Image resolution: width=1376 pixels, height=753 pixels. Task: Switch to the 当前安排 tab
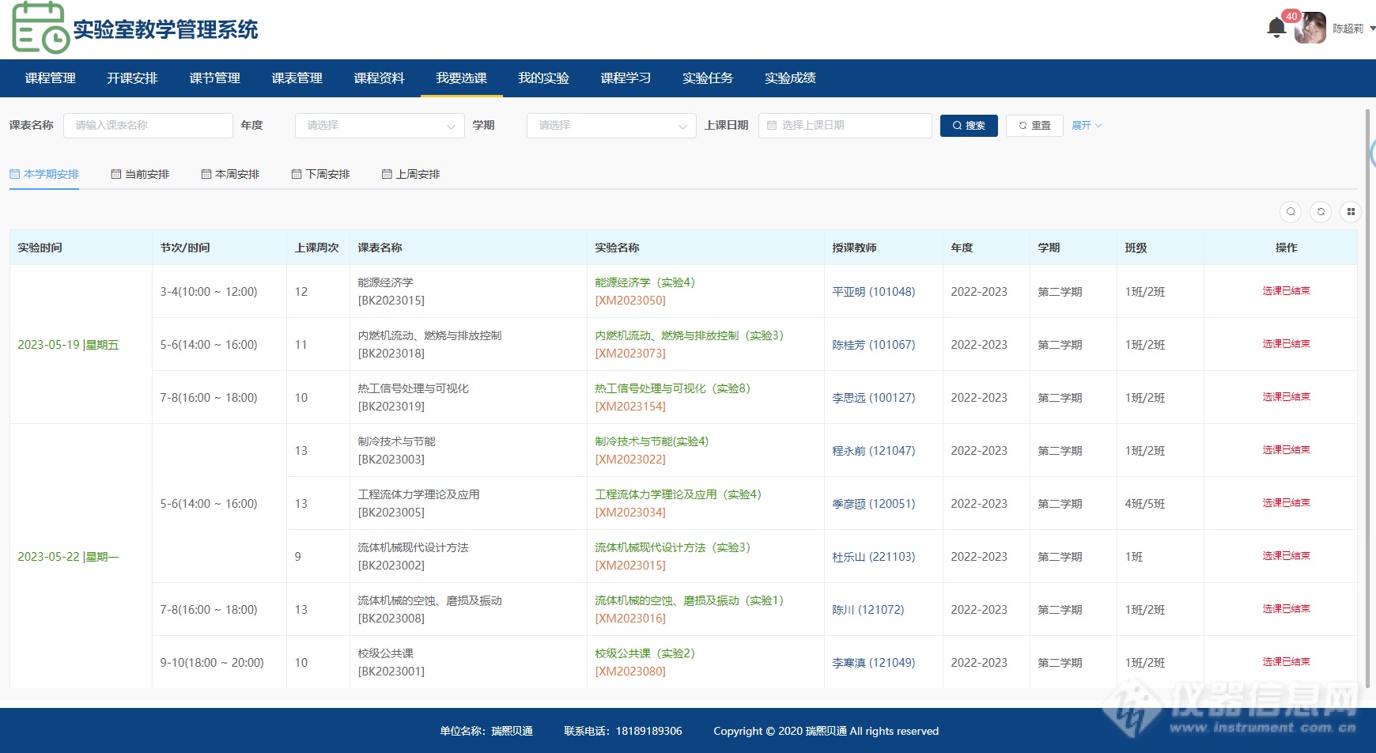pos(140,174)
